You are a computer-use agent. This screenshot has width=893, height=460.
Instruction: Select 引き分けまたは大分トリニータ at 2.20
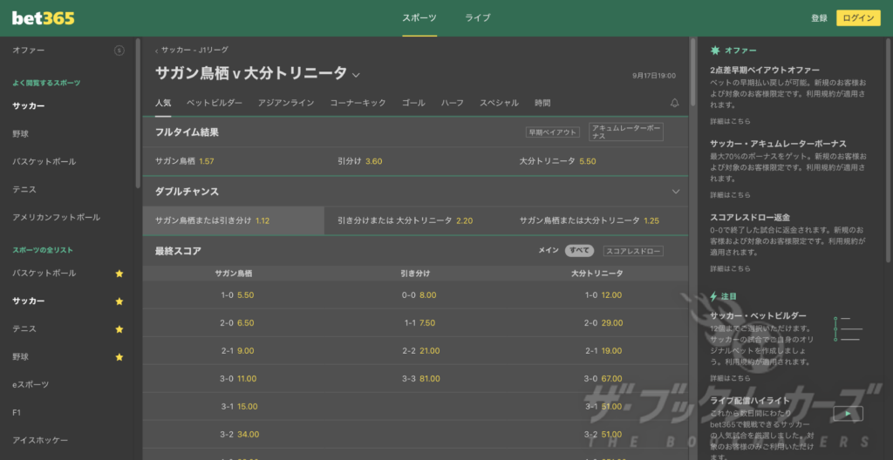click(415, 220)
